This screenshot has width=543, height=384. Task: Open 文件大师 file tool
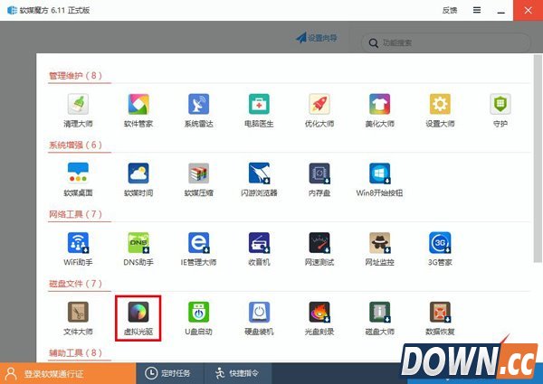(78, 318)
